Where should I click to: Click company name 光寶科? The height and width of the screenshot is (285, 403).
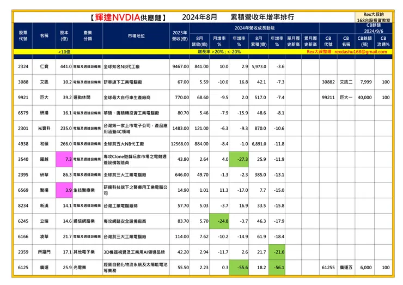44,129
